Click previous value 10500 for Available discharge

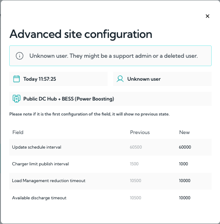135,198
